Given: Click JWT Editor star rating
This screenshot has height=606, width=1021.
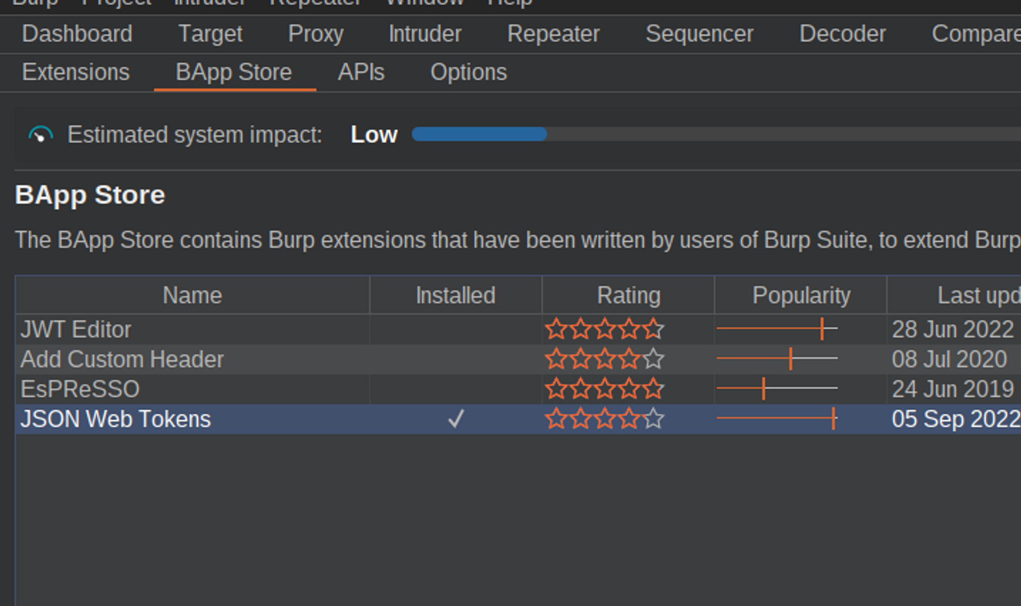Looking at the screenshot, I should 605,329.
